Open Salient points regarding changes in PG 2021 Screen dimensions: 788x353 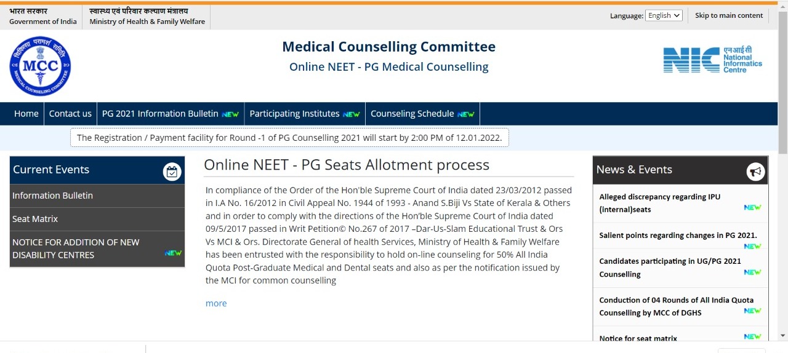pyautogui.click(x=678, y=235)
